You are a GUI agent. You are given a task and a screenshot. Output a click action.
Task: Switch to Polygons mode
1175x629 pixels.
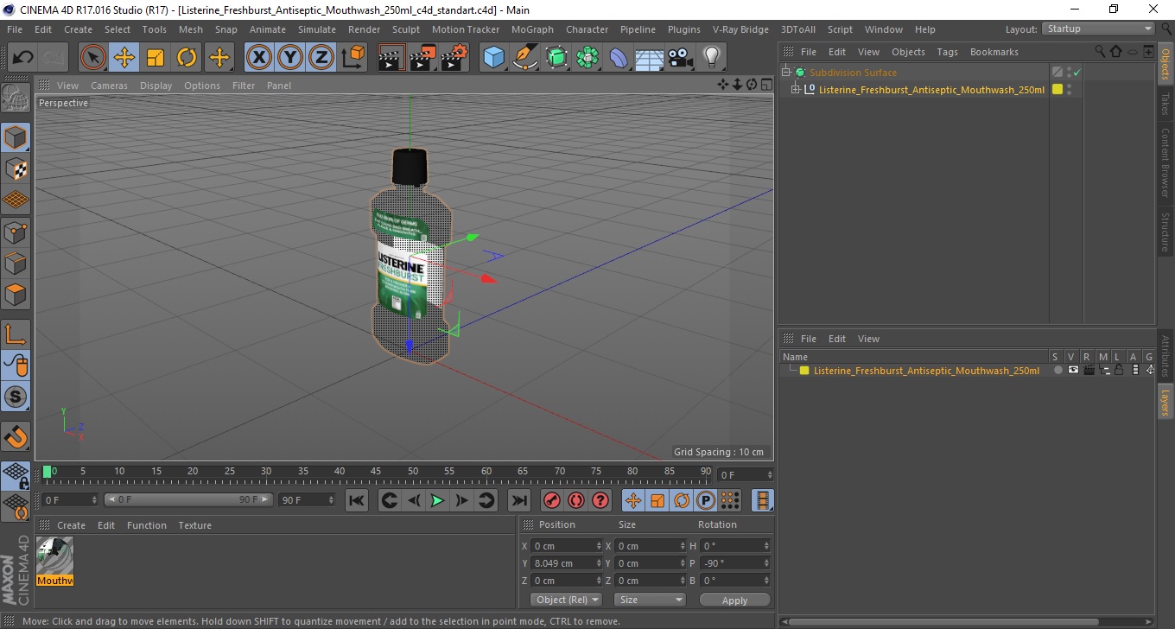click(16, 295)
